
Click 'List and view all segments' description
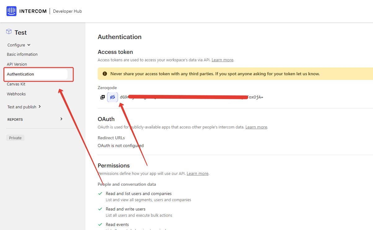(x=149, y=200)
